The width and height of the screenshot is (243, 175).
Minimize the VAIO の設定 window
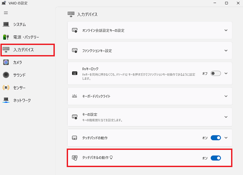pos(215,3)
